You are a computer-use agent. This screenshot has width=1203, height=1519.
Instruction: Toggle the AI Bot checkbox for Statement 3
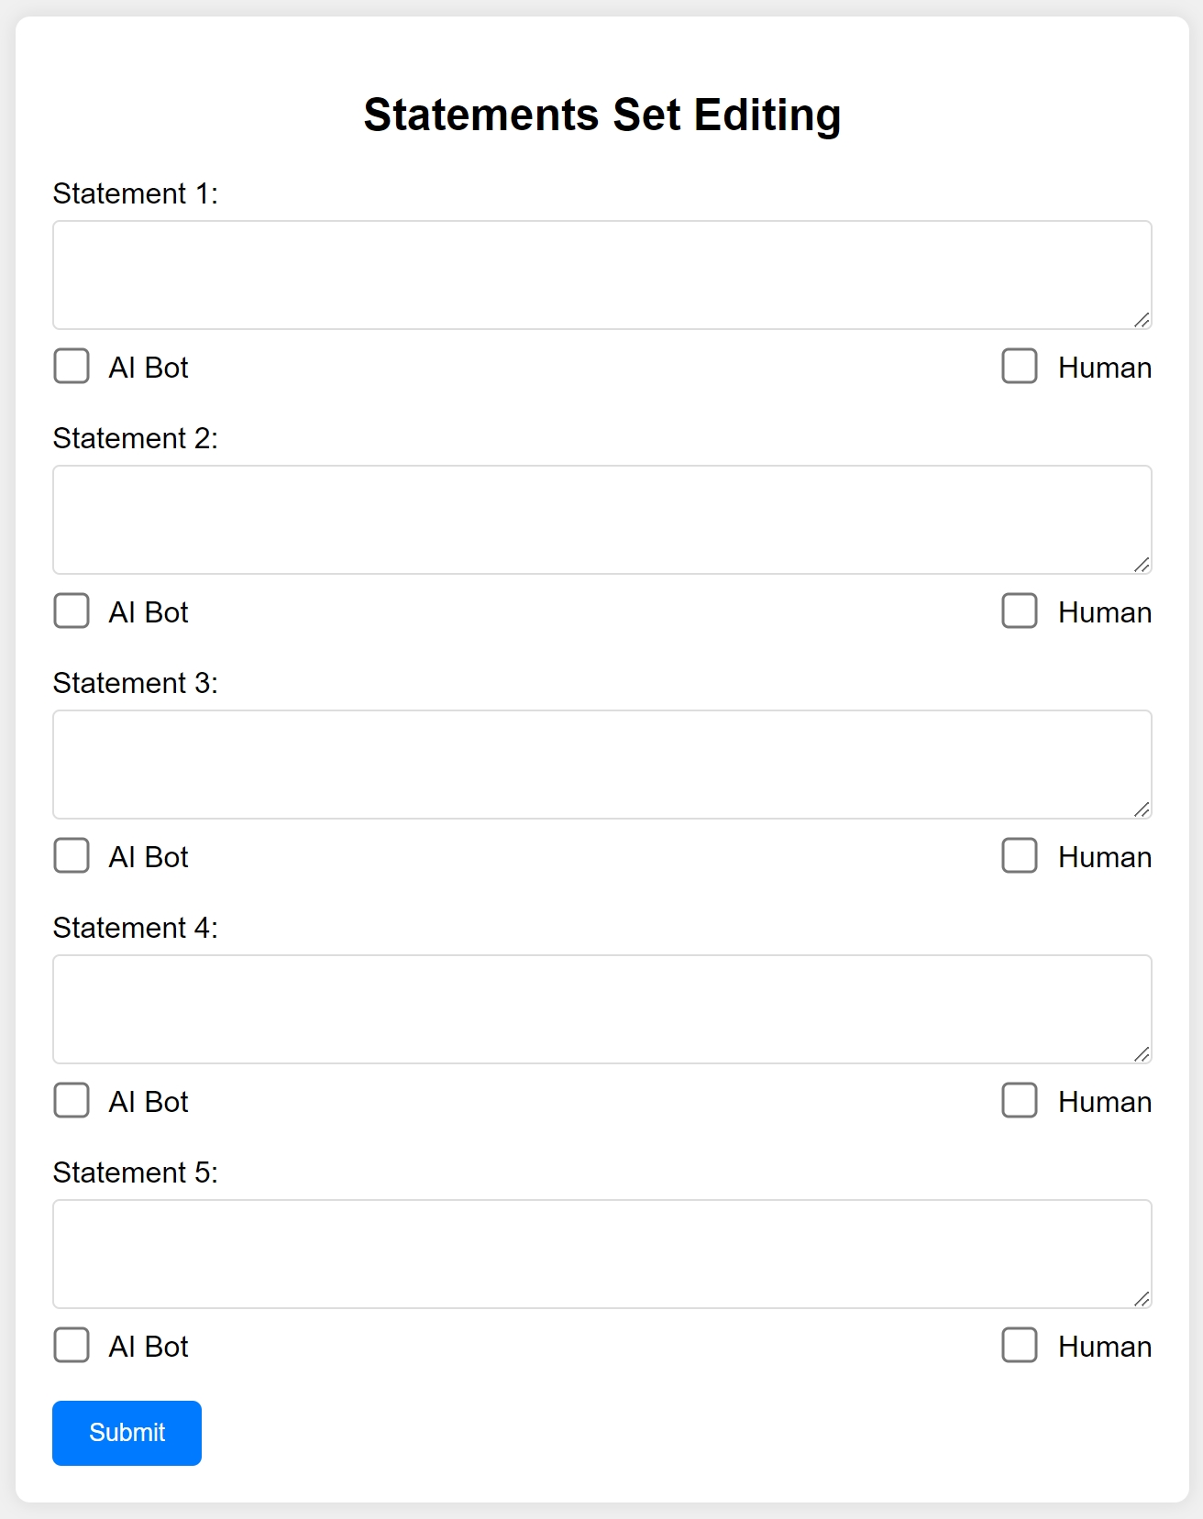pyautogui.click(x=71, y=857)
